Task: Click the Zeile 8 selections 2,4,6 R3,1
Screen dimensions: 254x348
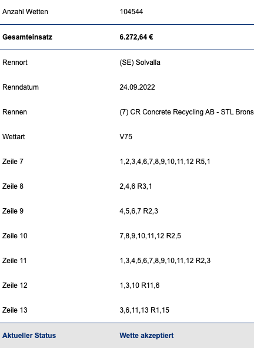Action: point(136,186)
